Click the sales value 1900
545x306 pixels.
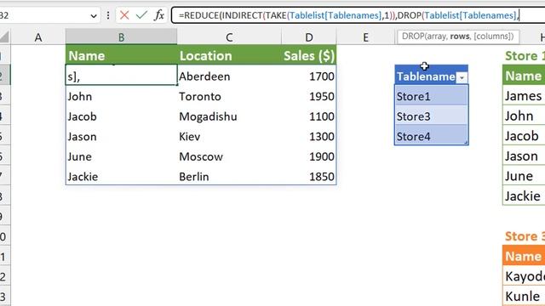(308, 156)
